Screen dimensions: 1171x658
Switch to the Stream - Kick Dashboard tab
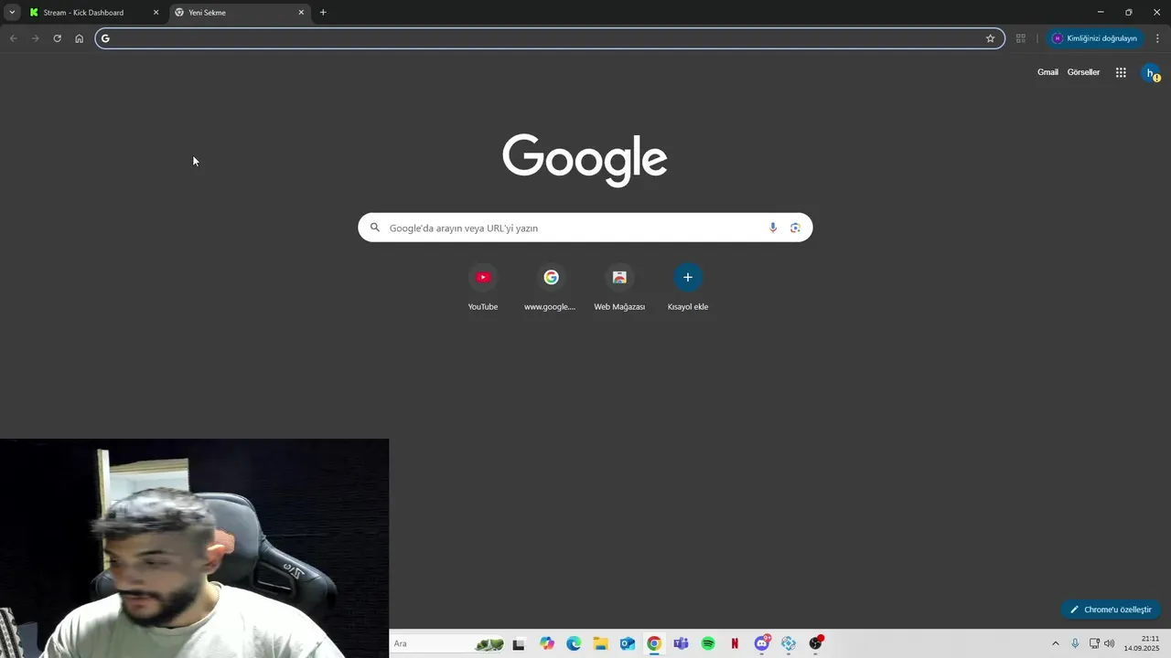click(94, 13)
